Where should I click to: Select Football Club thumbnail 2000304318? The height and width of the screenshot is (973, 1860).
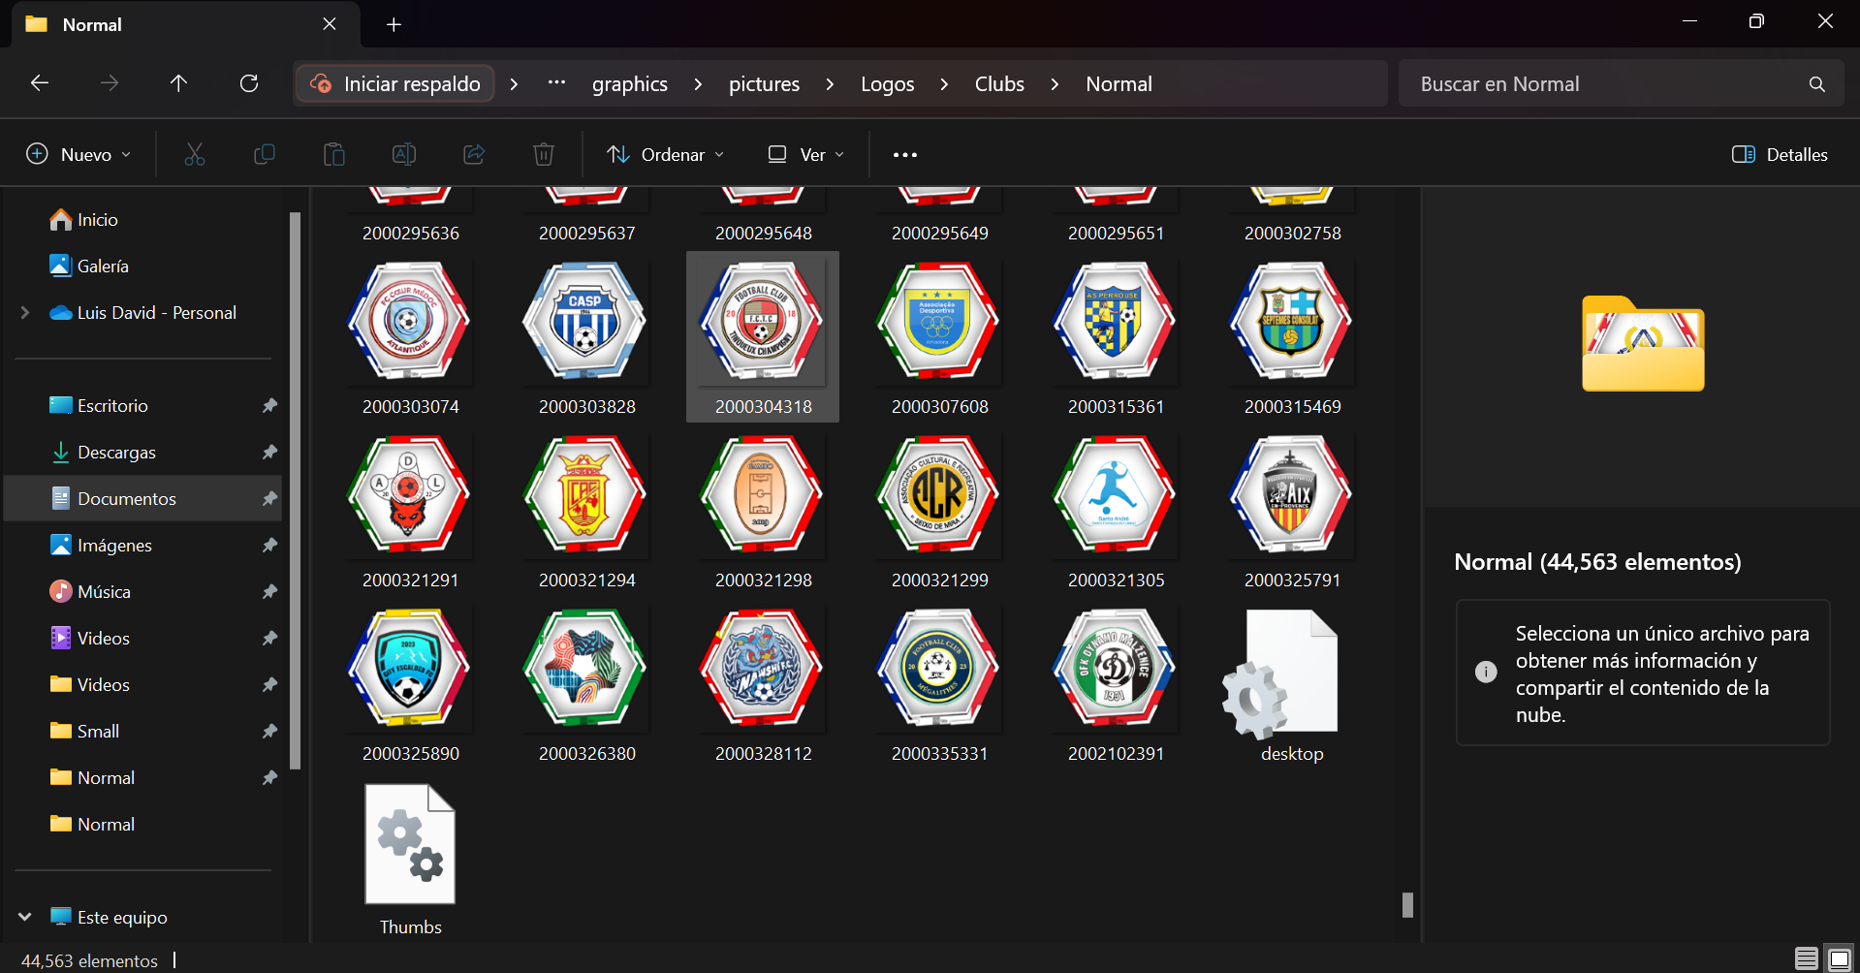pos(763,337)
